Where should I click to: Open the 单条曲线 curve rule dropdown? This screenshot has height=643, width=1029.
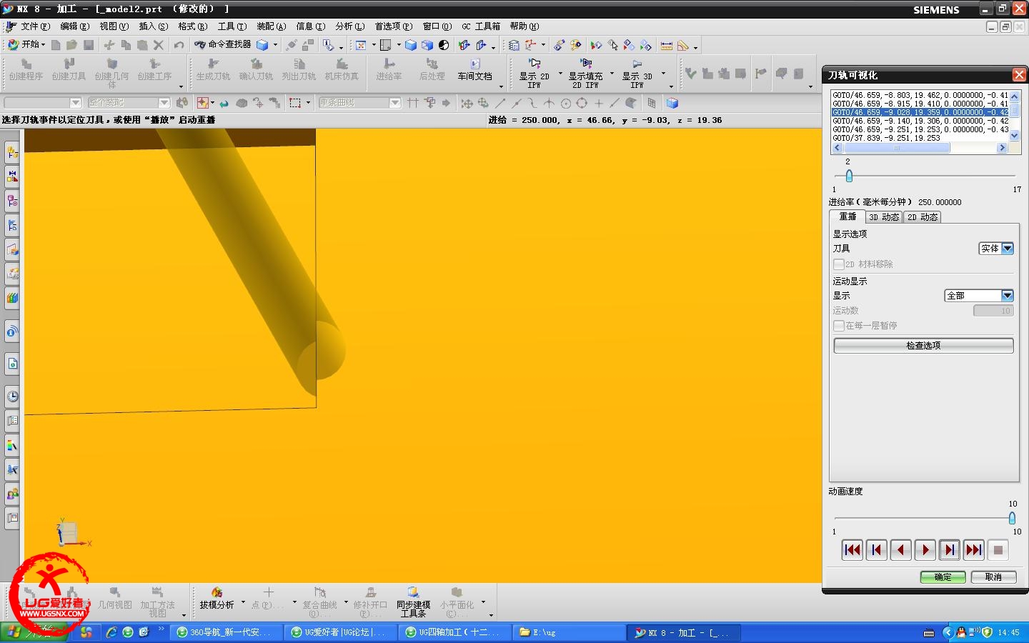pos(359,103)
